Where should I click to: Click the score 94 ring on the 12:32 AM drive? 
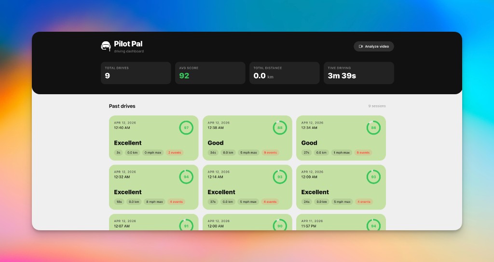pyautogui.click(x=186, y=177)
